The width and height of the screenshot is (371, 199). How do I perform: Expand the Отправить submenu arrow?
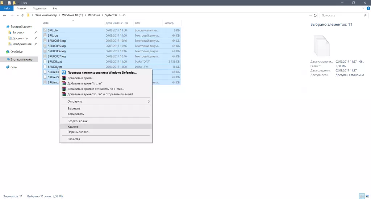point(149,101)
